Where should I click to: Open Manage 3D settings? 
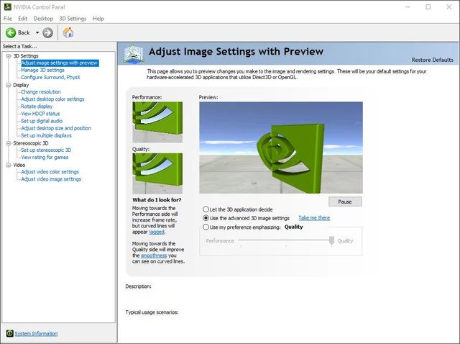click(x=42, y=71)
